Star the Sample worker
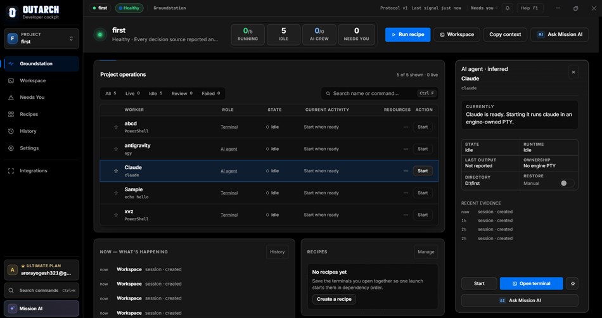 [x=116, y=193]
